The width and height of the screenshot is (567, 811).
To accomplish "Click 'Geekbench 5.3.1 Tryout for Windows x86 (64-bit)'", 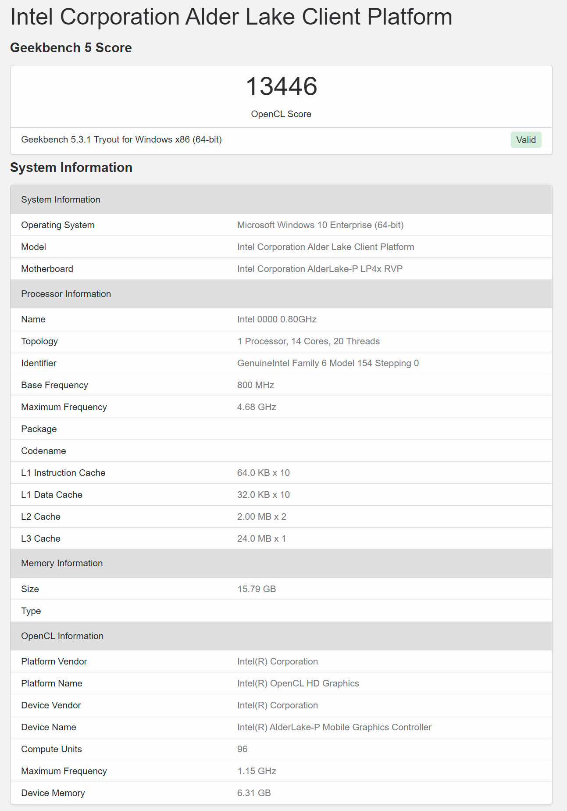I will pos(121,139).
